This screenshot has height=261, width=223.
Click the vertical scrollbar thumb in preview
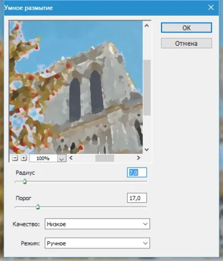[x=147, y=88]
